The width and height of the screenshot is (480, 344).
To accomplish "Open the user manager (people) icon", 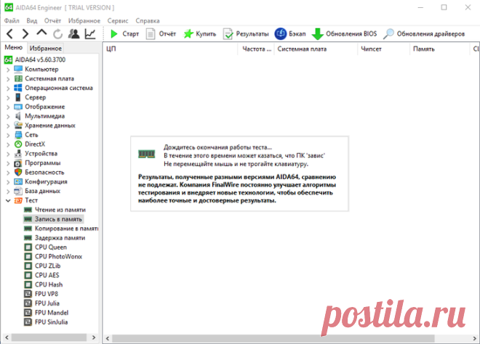I will 73,33.
